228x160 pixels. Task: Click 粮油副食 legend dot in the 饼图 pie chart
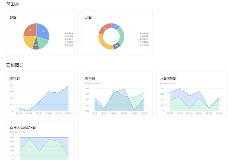65,36
